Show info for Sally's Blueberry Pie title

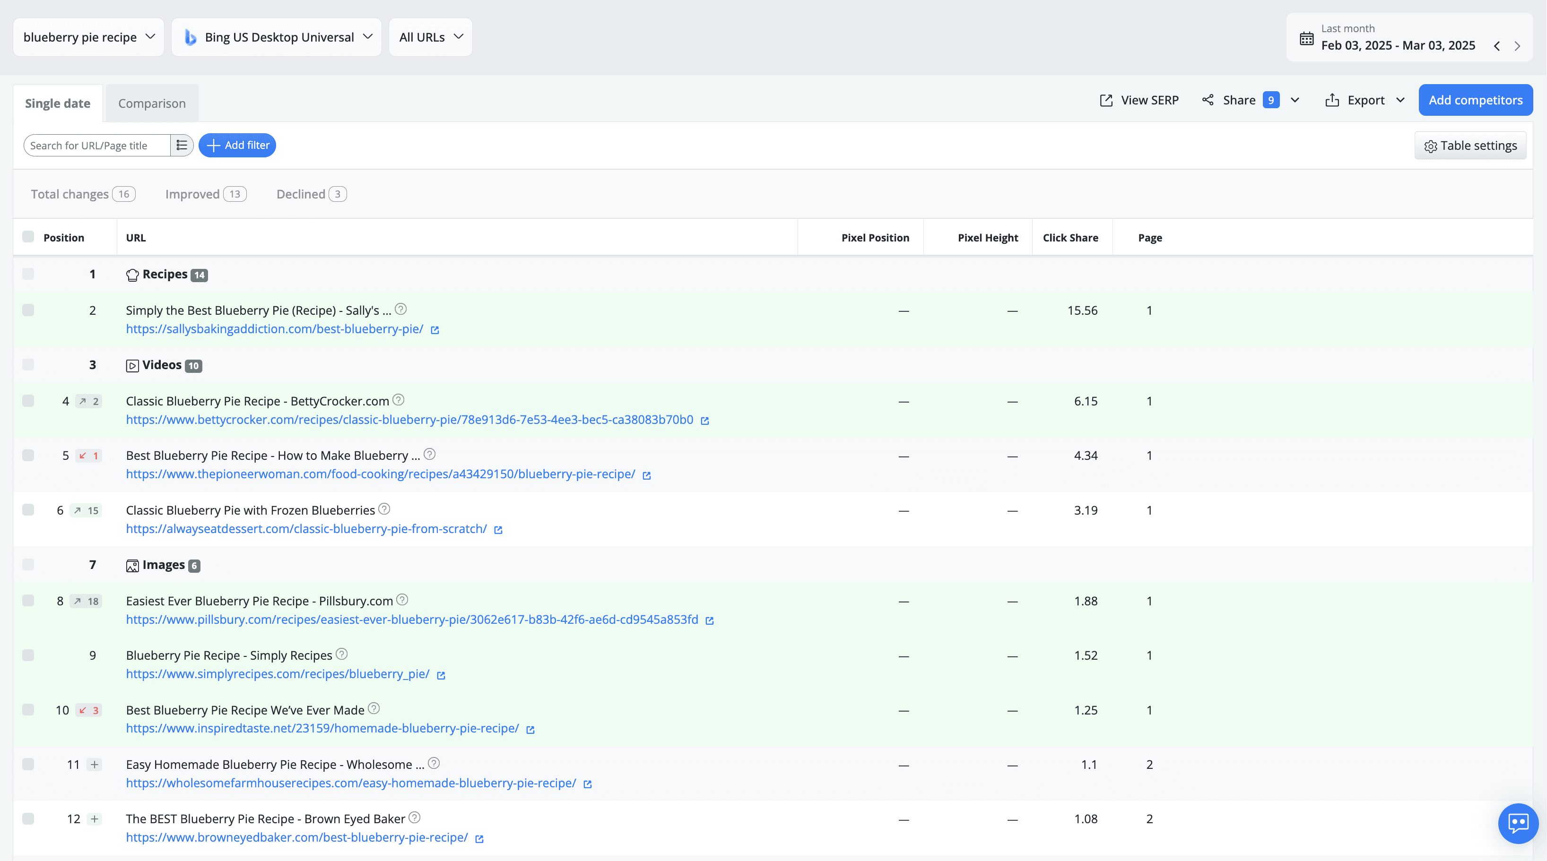401,309
